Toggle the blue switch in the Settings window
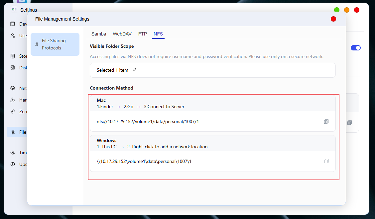This screenshot has height=219, width=375. [356, 48]
